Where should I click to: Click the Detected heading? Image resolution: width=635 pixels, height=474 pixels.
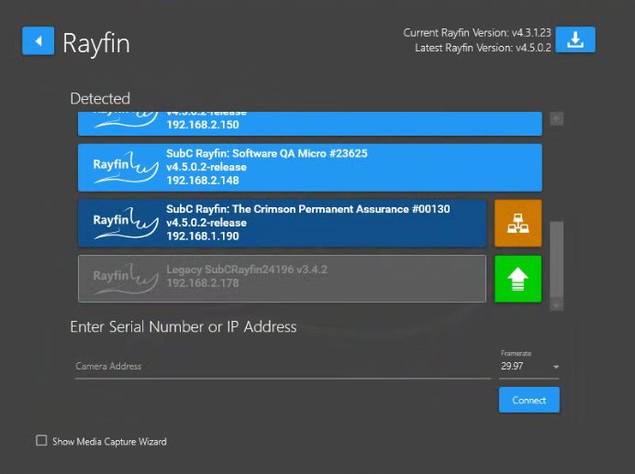pos(100,98)
